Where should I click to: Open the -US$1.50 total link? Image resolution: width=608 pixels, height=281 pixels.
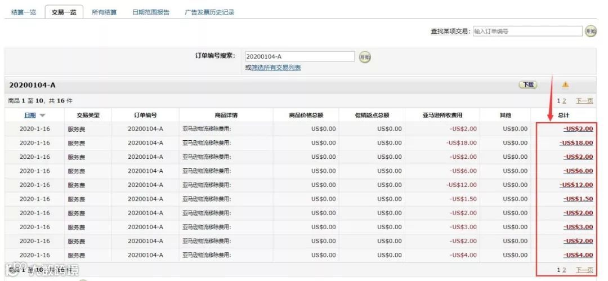[578, 199]
